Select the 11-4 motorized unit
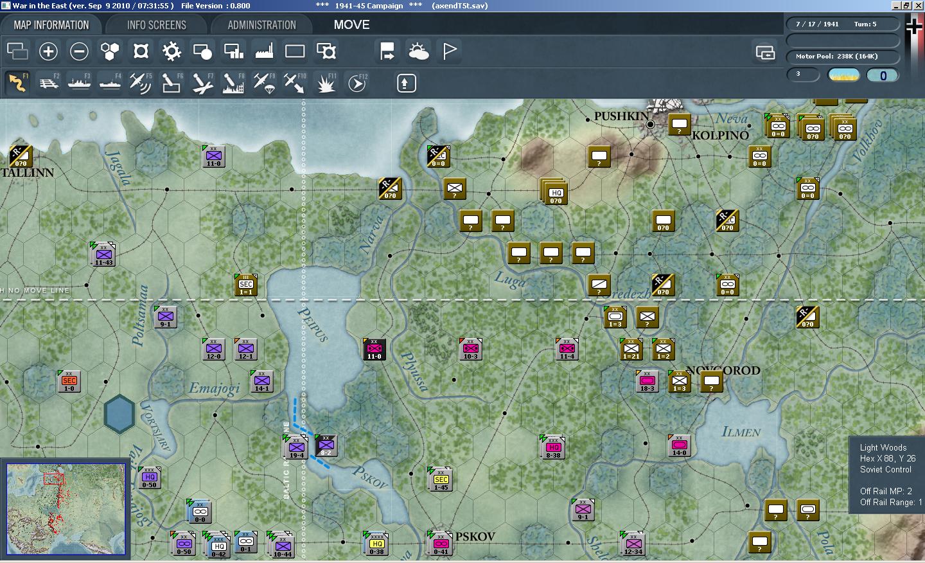Image resolution: width=925 pixels, height=563 pixels. pos(567,349)
